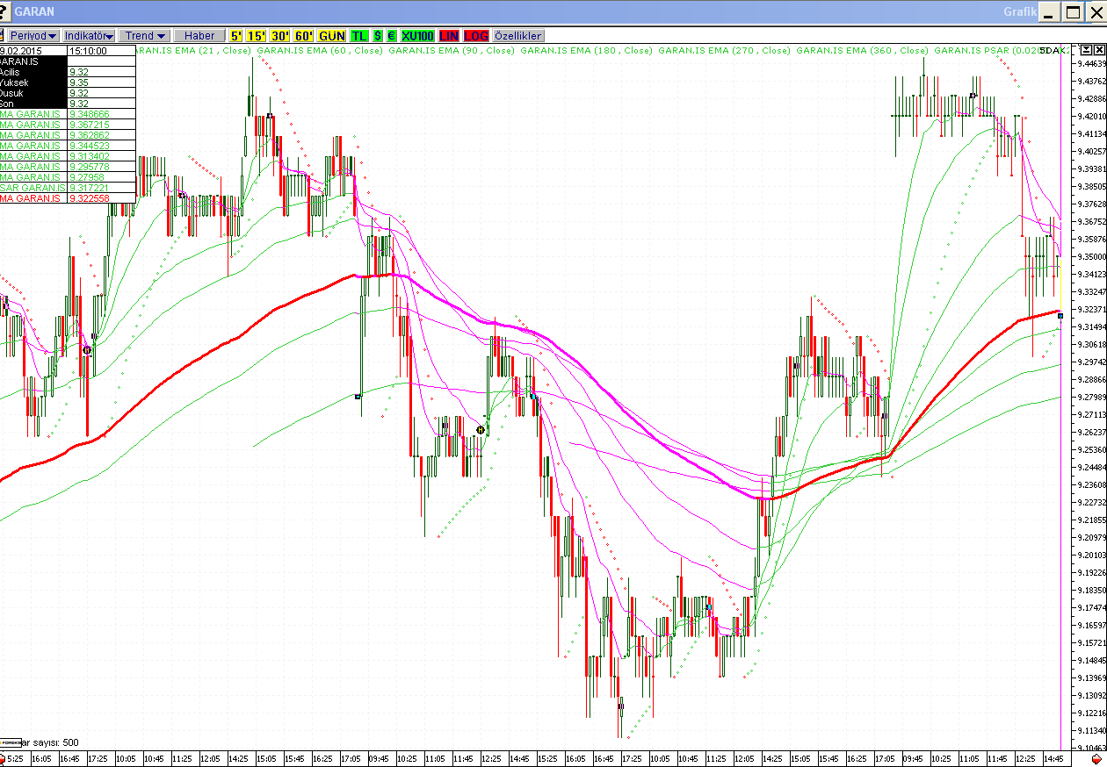Open the Özellikler properties button
The height and width of the screenshot is (767, 1107).
pyautogui.click(x=518, y=36)
